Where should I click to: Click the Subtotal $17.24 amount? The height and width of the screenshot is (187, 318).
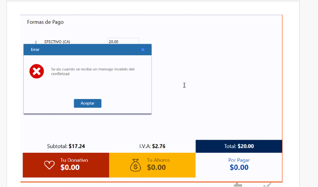pyautogui.click(x=77, y=146)
